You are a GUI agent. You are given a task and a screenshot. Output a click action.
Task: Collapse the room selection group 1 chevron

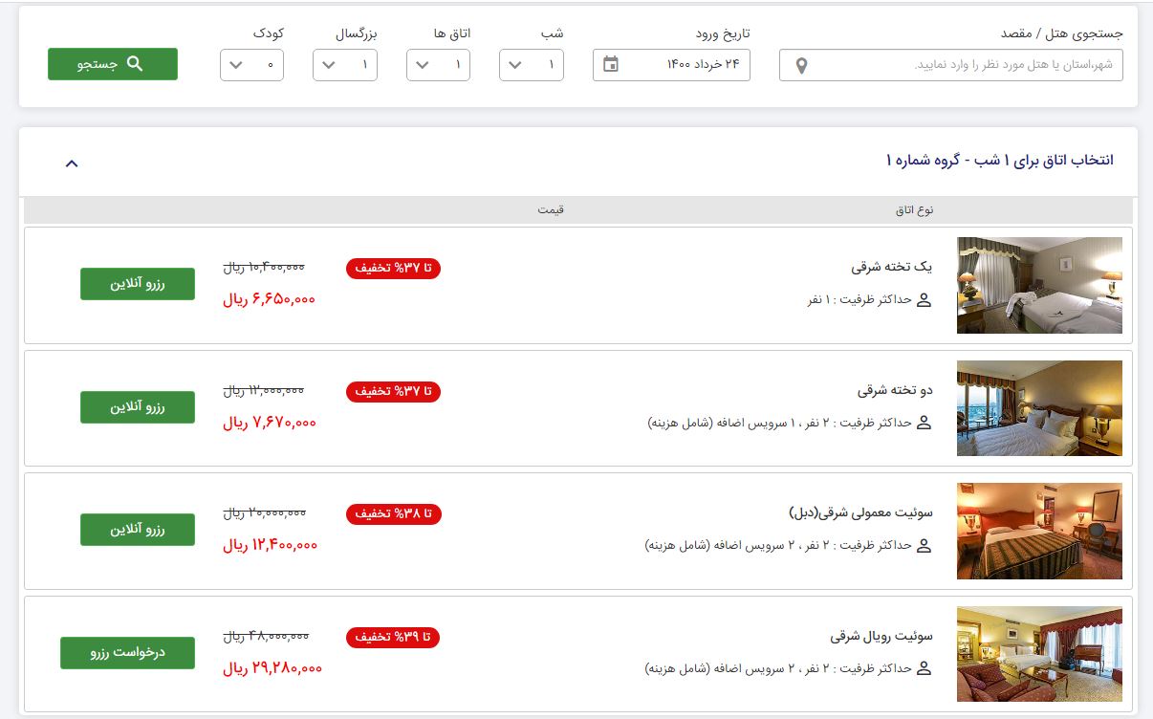pos(72,163)
